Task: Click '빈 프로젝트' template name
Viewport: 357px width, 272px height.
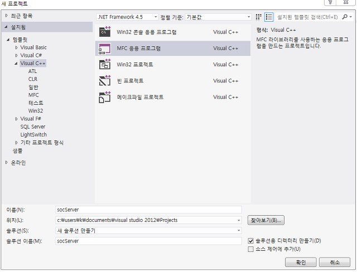Action: tap(130, 81)
